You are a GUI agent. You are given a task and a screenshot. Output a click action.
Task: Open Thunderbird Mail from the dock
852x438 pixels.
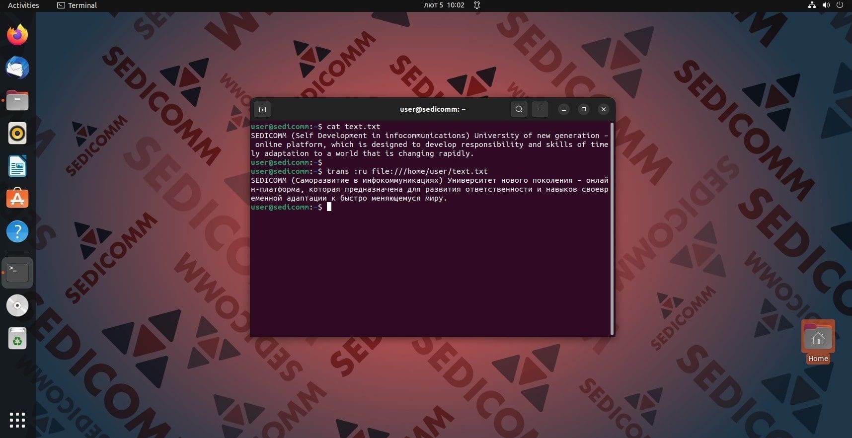(x=17, y=68)
